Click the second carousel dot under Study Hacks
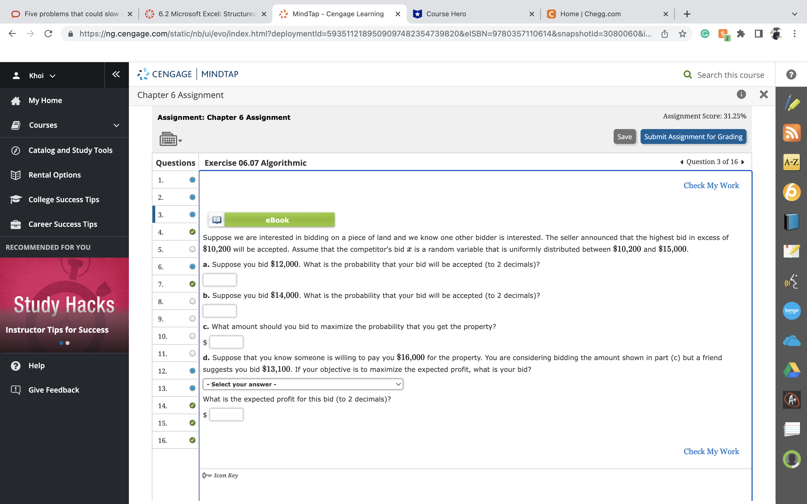 pos(68,343)
